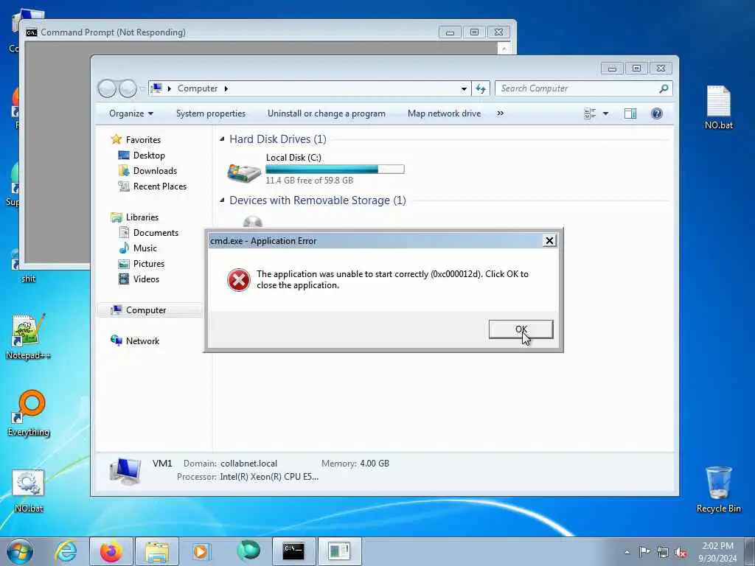The width and height of the screenshot is (755, 566).
Task: Click the search magnifier icon
Action: coord(664,88)
